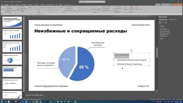The width and height of the screenshot is (183, 103).
Task: Switch to the Insert (Вставка) tab
Action: pyautogui.click(x=11, y=5)
